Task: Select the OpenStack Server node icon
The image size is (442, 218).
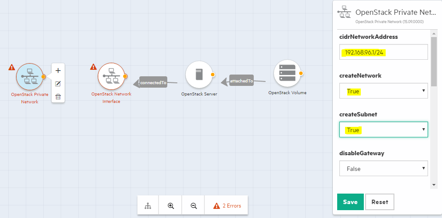Action: [x=199, y=75]
